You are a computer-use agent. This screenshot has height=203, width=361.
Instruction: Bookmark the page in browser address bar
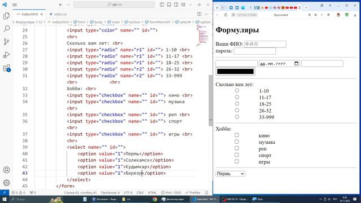click(328, 15)
